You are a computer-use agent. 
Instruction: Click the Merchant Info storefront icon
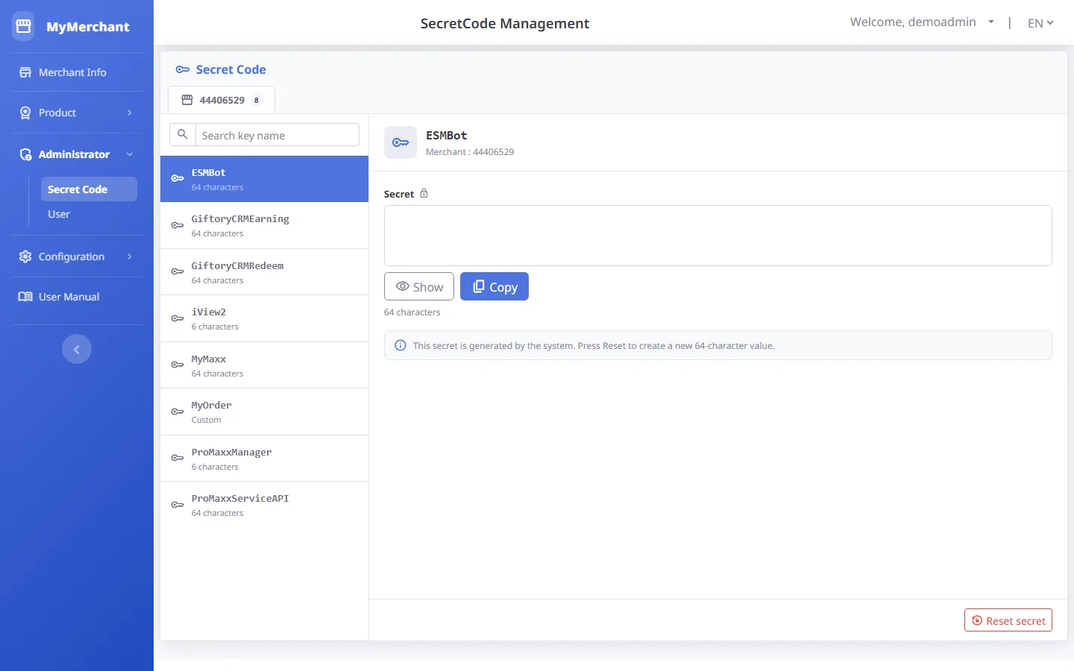coord(25,72)
